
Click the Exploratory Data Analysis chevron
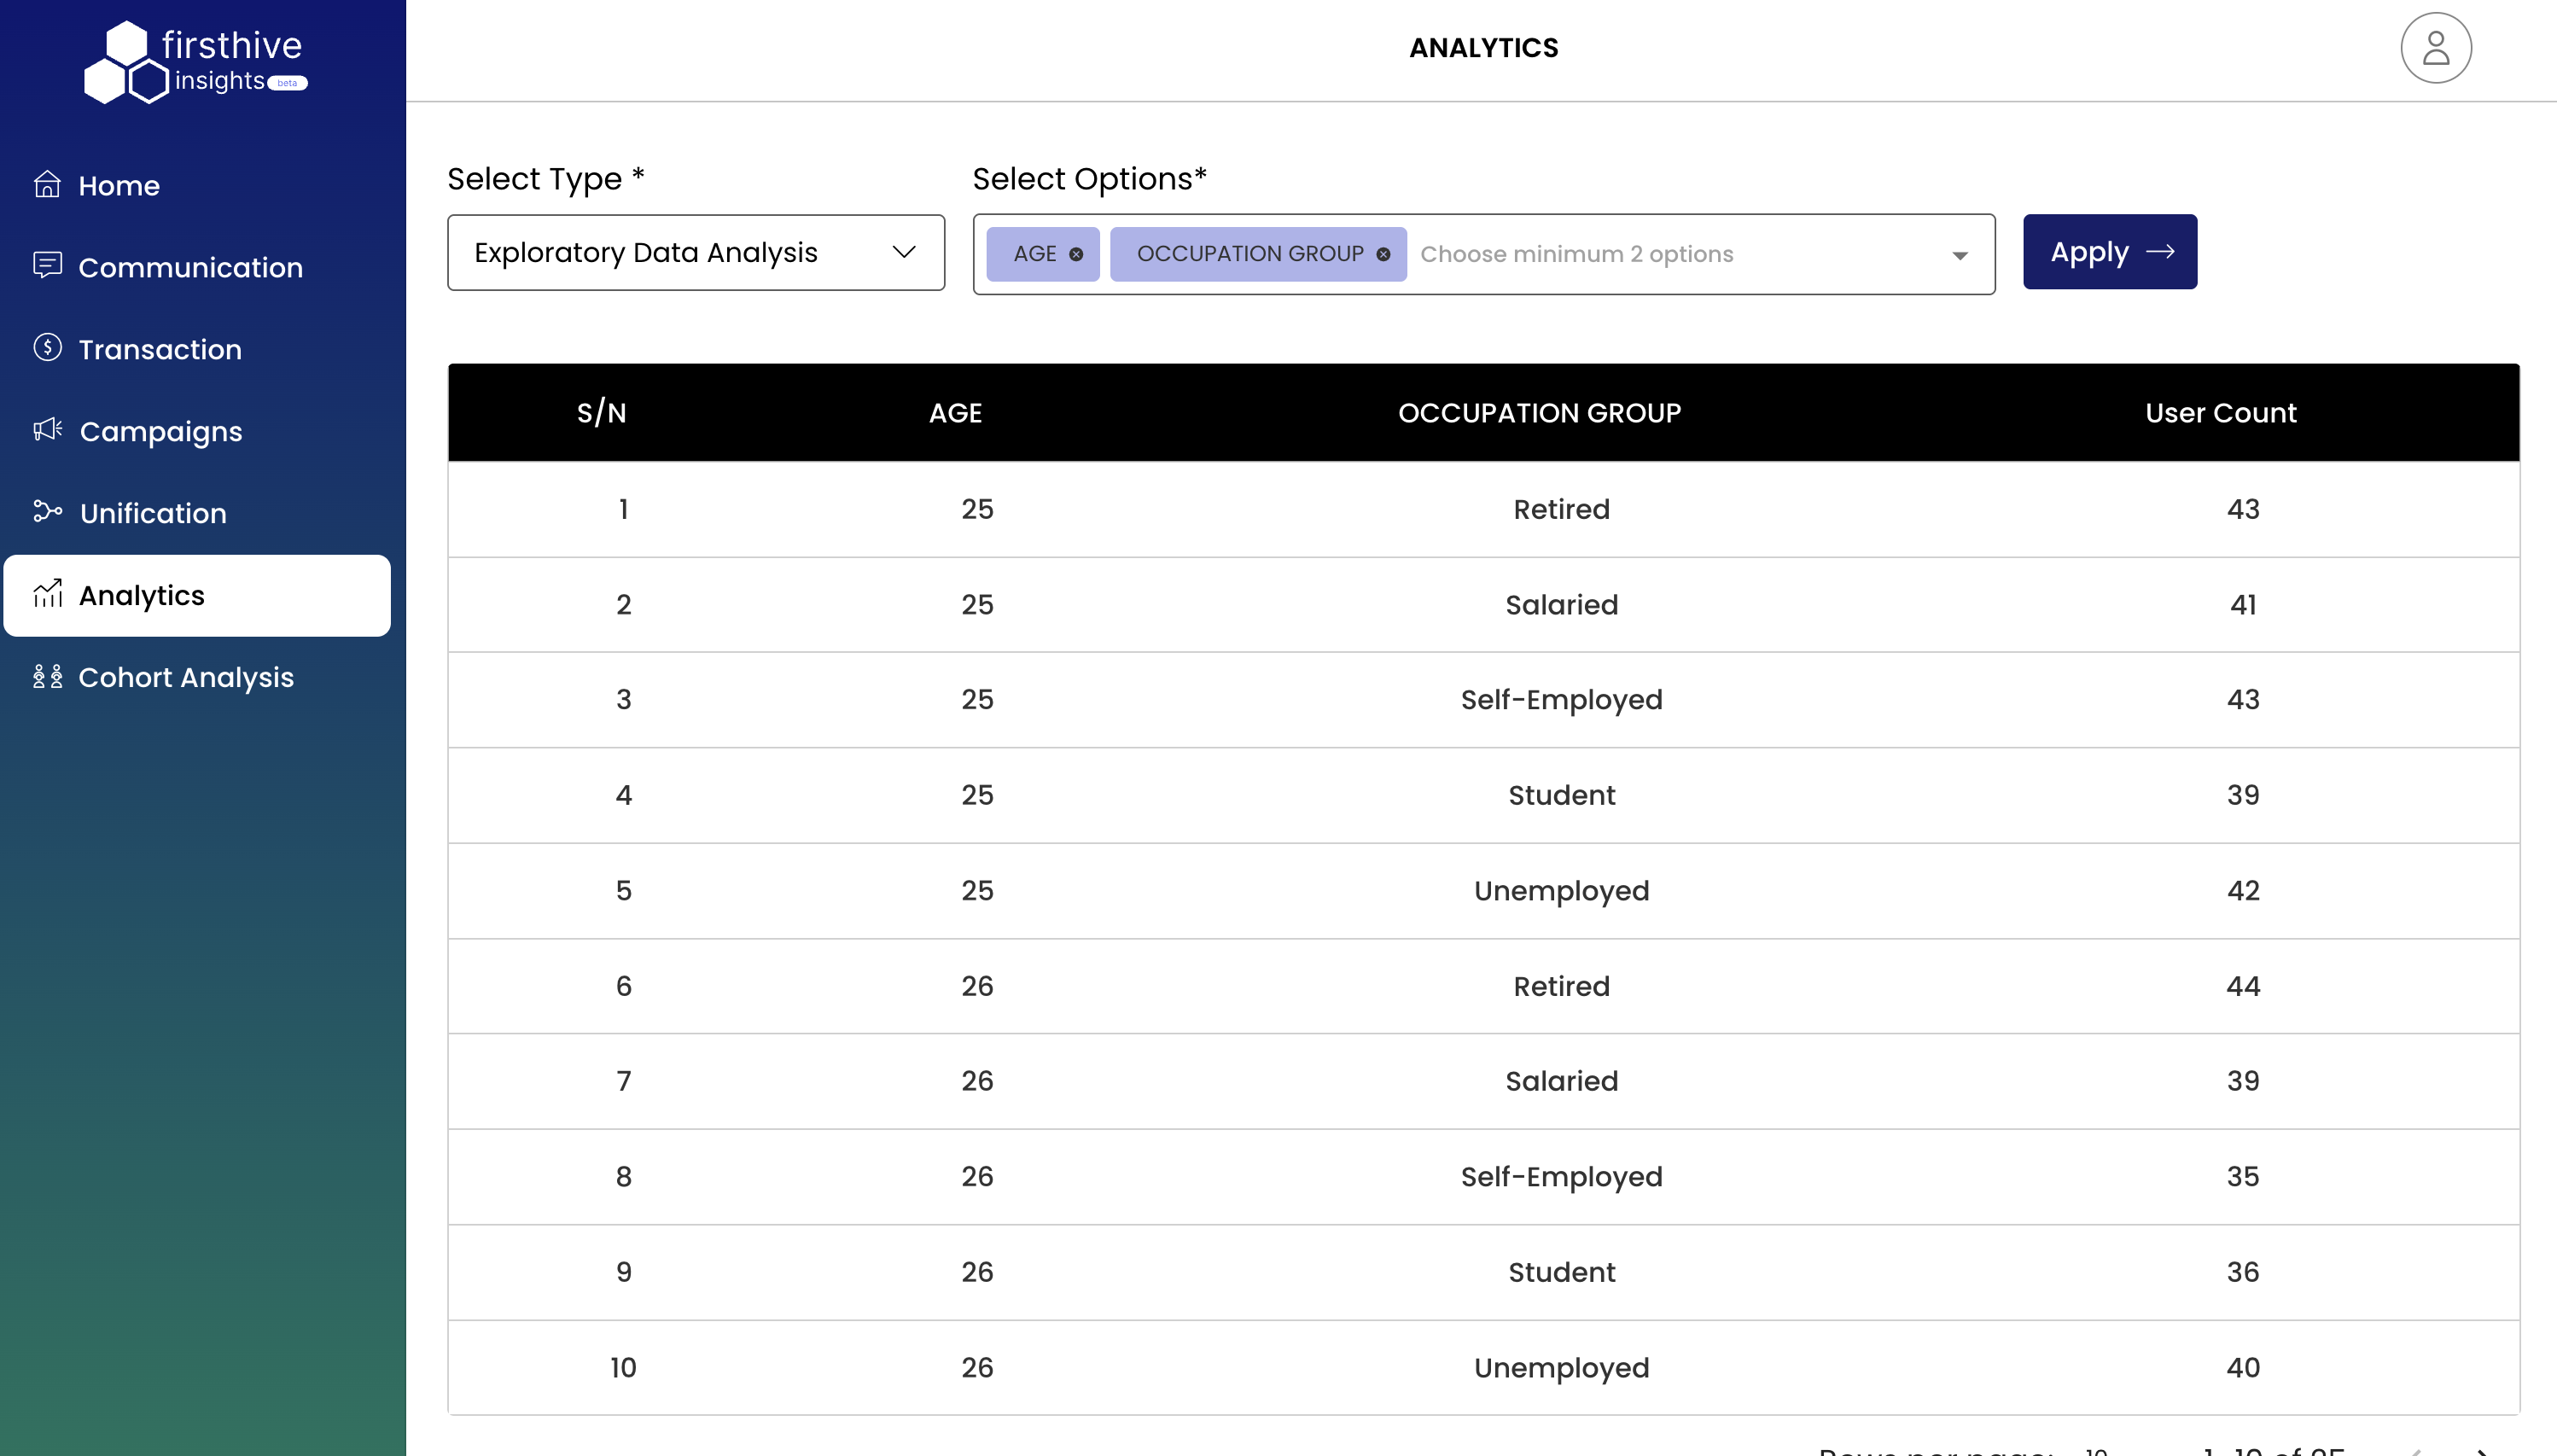click(x=904, y=252)
